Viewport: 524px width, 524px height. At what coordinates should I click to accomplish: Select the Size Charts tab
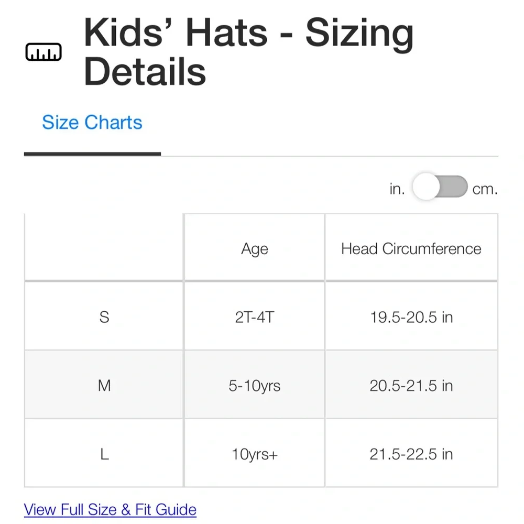(x=92, y=122)
